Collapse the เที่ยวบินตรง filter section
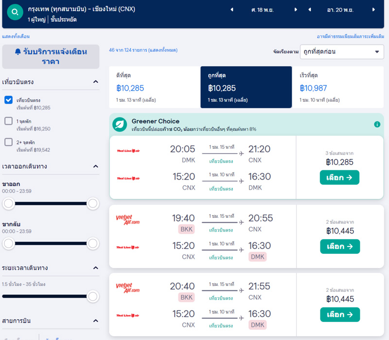 (96, 82)
